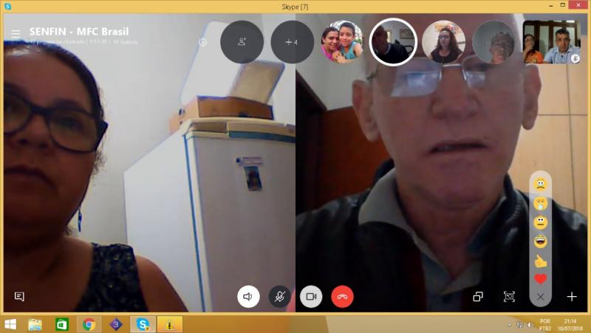Screen dimensions: 591x333
Task: Click the add people to call button
Action: [x=242, y=42]
